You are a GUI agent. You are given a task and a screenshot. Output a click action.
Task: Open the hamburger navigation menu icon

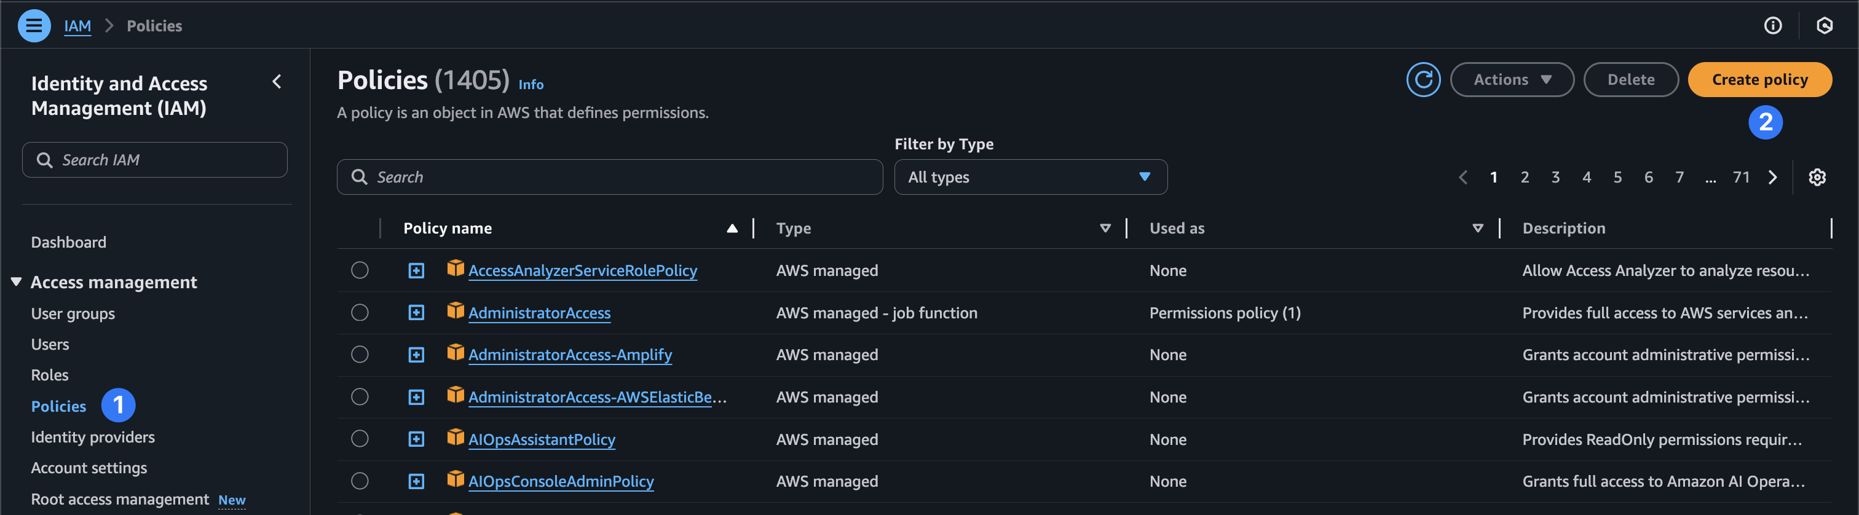(33, 26)
